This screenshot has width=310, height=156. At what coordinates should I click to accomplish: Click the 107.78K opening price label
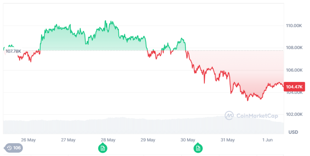click(x=14, y=51)
